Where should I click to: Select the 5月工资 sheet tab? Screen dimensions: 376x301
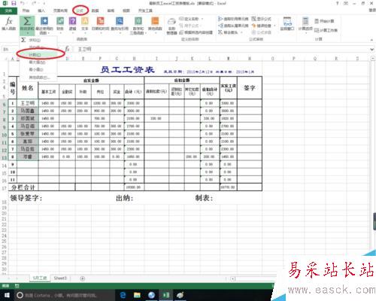coord(40,278)
